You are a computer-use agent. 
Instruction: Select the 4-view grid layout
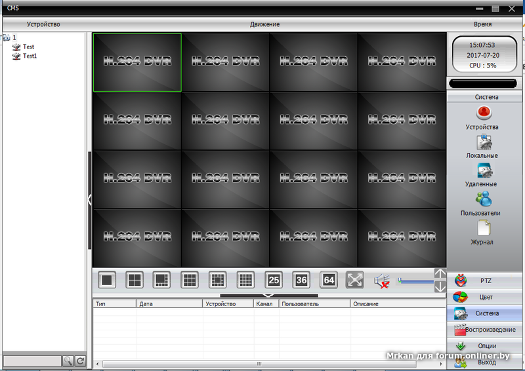point(135,280)
